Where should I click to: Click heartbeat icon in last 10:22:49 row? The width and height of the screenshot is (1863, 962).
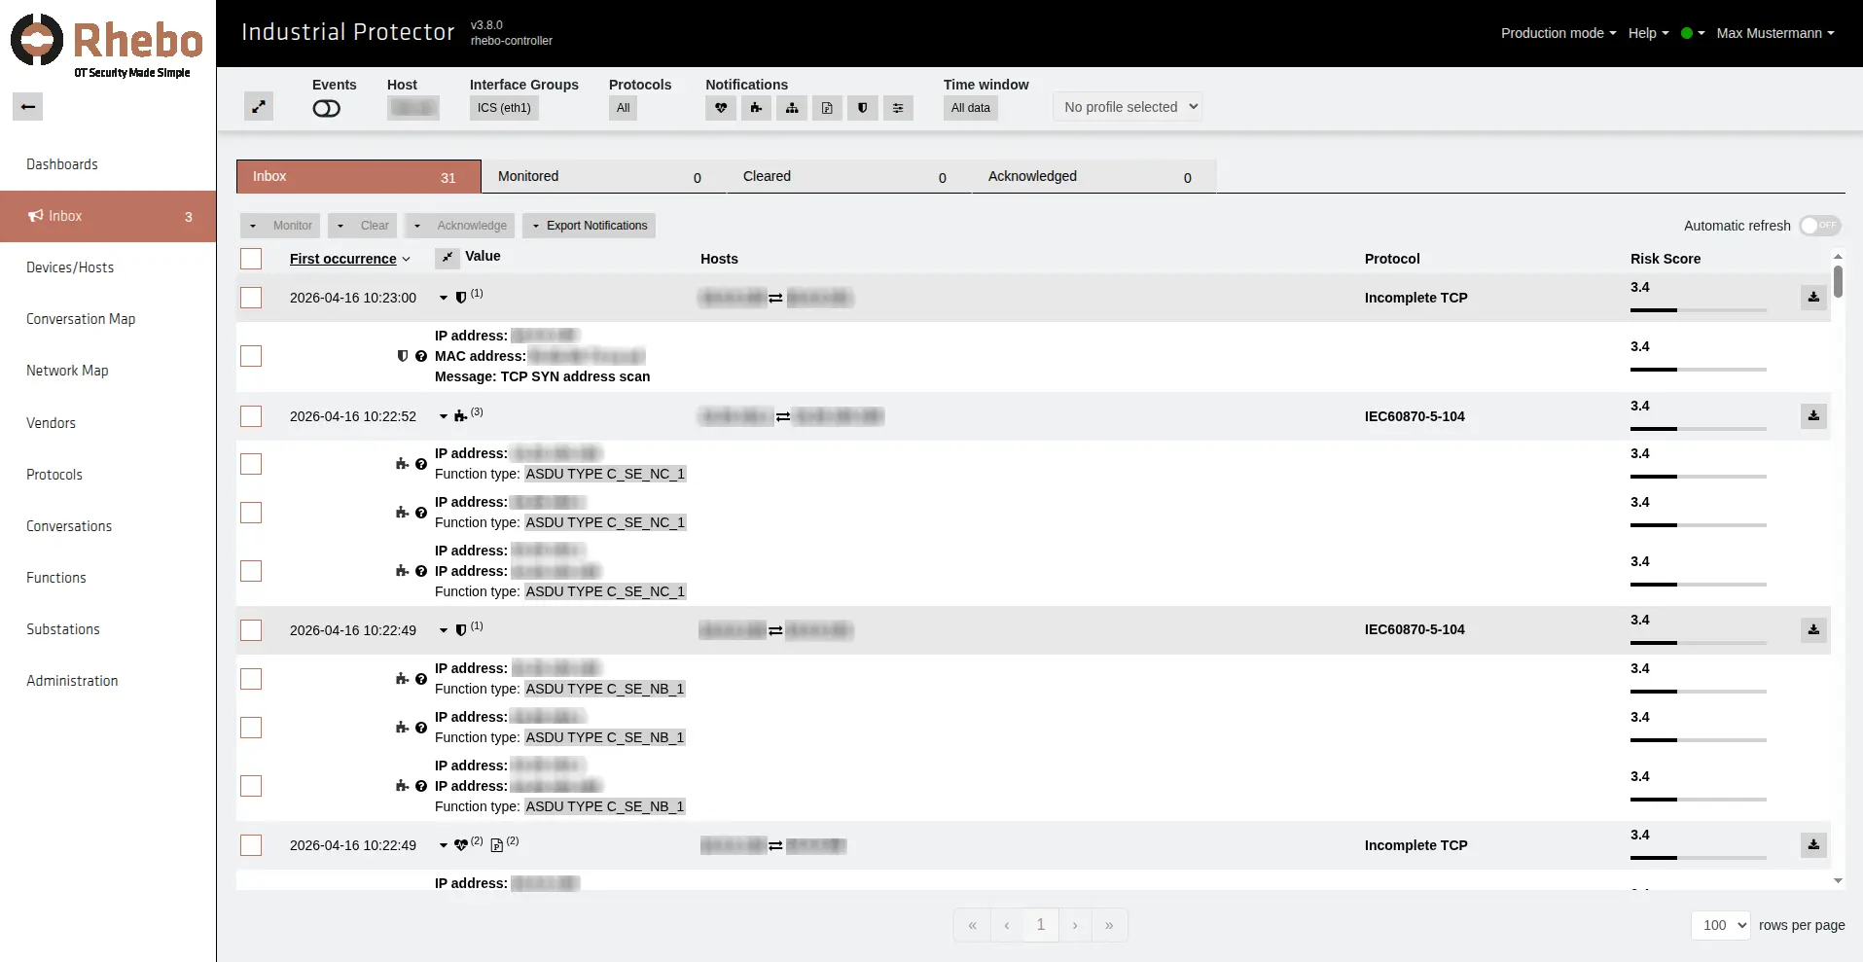(x=461, y=845)
